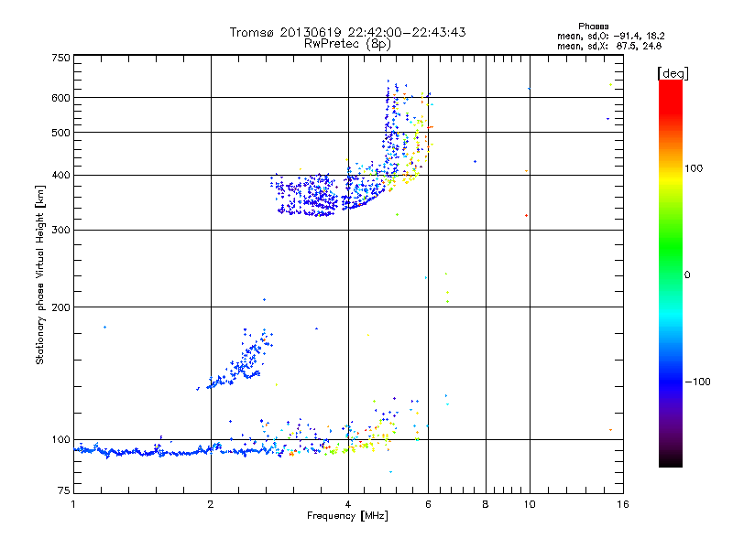Click the y-axis tick label '600'
Viewport: 733px width, 549px height.
click(60, 98)
